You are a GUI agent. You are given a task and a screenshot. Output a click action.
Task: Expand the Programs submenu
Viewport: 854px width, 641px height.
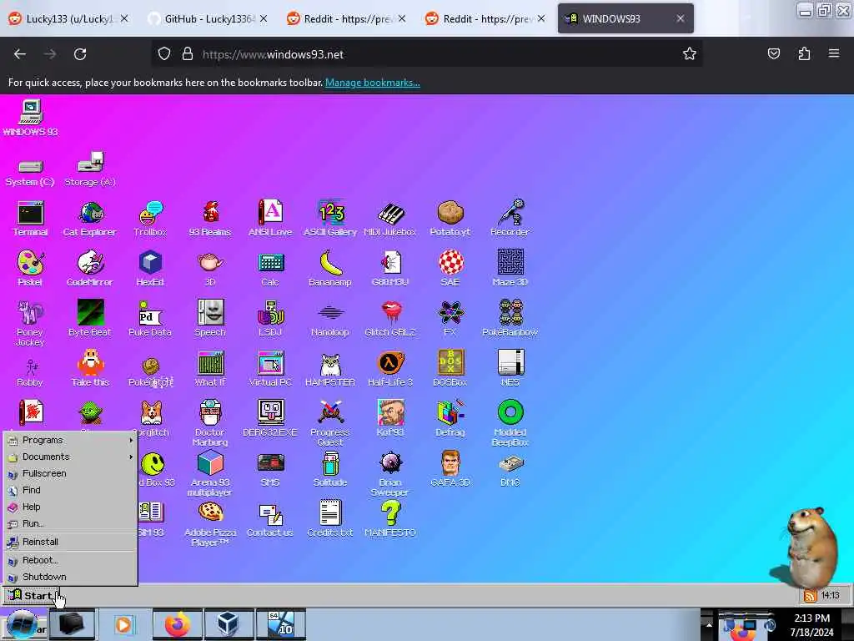(70, 440)
